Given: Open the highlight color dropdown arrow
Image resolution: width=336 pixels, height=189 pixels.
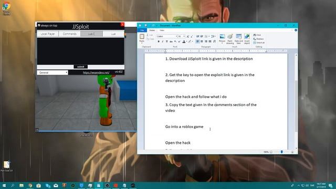Looking at the screenshot, I should tap(193, 41).
